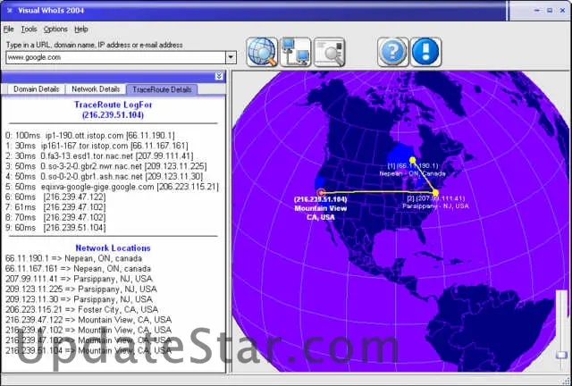This screenshot has width=572, height=386.
Task: Open help with the question mark icon
Action: (x=392, y=52)
